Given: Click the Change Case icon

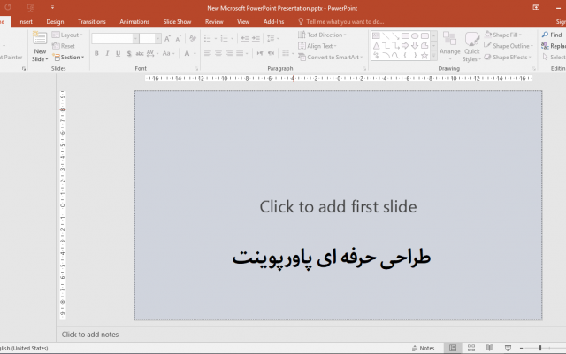Looking at the screenshot, I should [168, 53].
